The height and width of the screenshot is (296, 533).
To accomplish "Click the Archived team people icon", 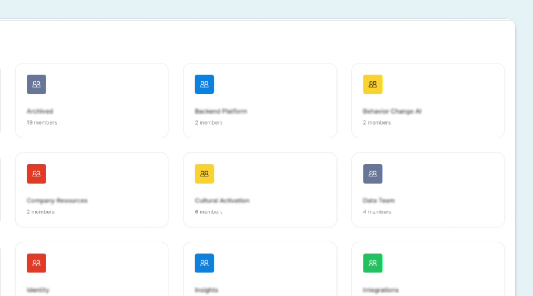I will [36, 84].
